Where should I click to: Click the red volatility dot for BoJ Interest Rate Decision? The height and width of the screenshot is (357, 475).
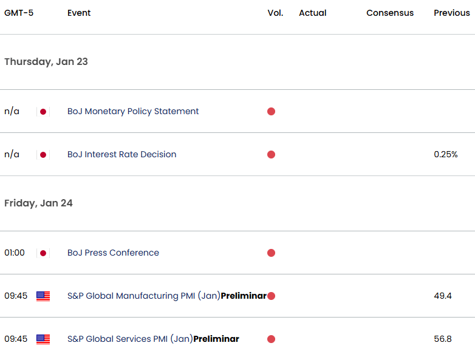point(271,155)
